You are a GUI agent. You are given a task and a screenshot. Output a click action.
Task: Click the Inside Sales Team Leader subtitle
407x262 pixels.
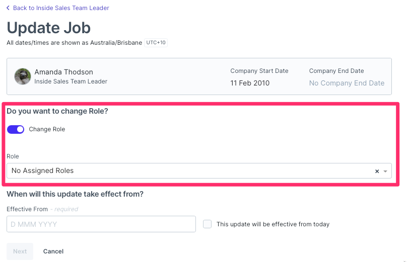[71, 81]
